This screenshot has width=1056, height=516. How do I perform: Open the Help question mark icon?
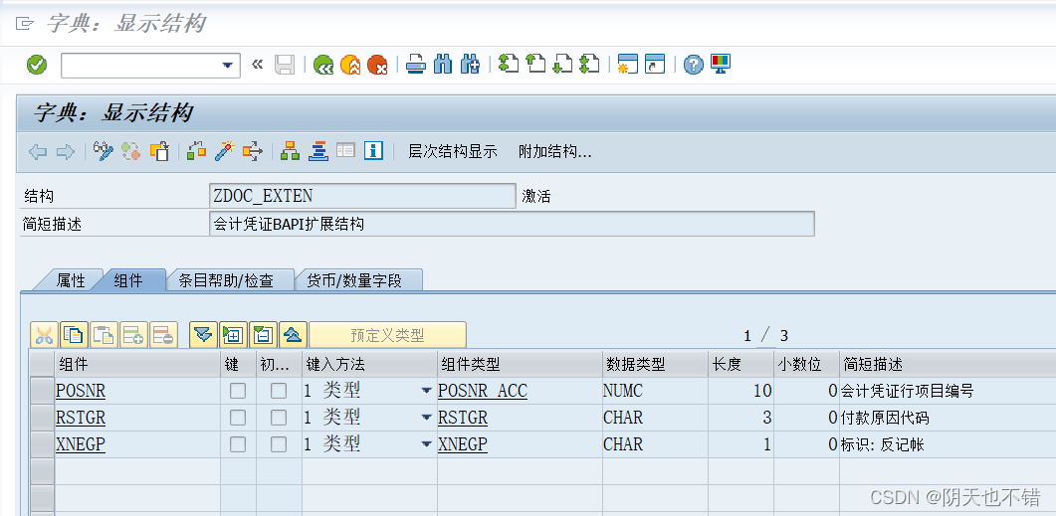pyautogui.click(x=693, y=65)
